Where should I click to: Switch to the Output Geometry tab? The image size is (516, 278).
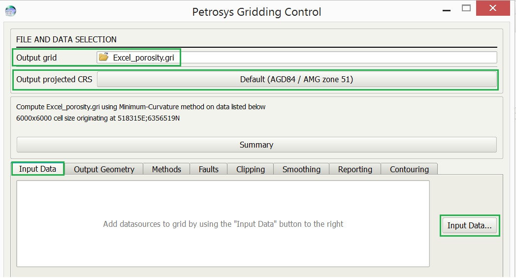pyautogui.click(x=104, y=169)
